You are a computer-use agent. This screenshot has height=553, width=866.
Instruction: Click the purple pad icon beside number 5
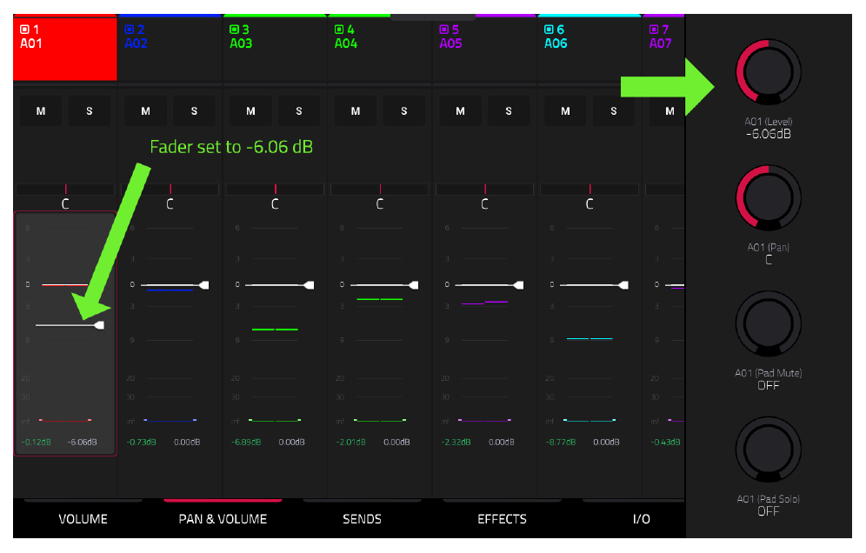coord(444,30)
